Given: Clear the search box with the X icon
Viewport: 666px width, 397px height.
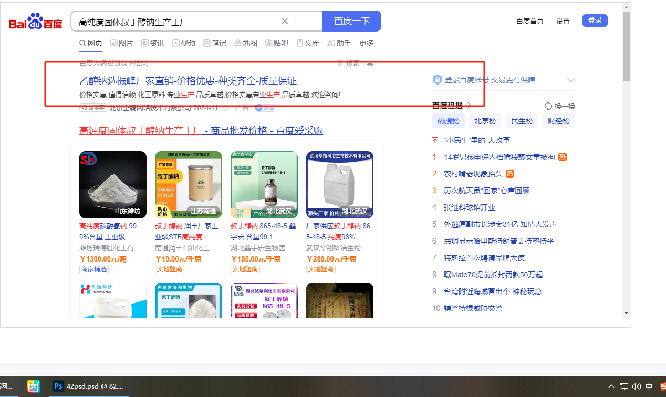Looking at the screenshot, I should (x=285, y=21).
